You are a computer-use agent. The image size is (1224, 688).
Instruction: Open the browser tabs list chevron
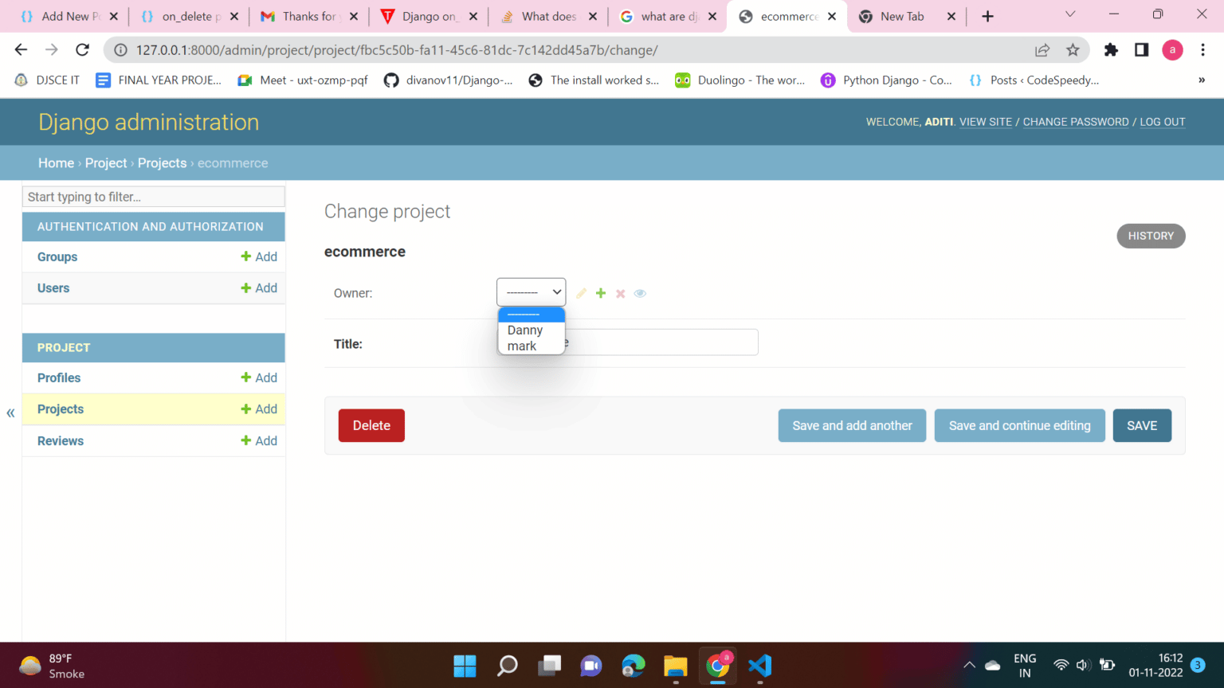1072,16
